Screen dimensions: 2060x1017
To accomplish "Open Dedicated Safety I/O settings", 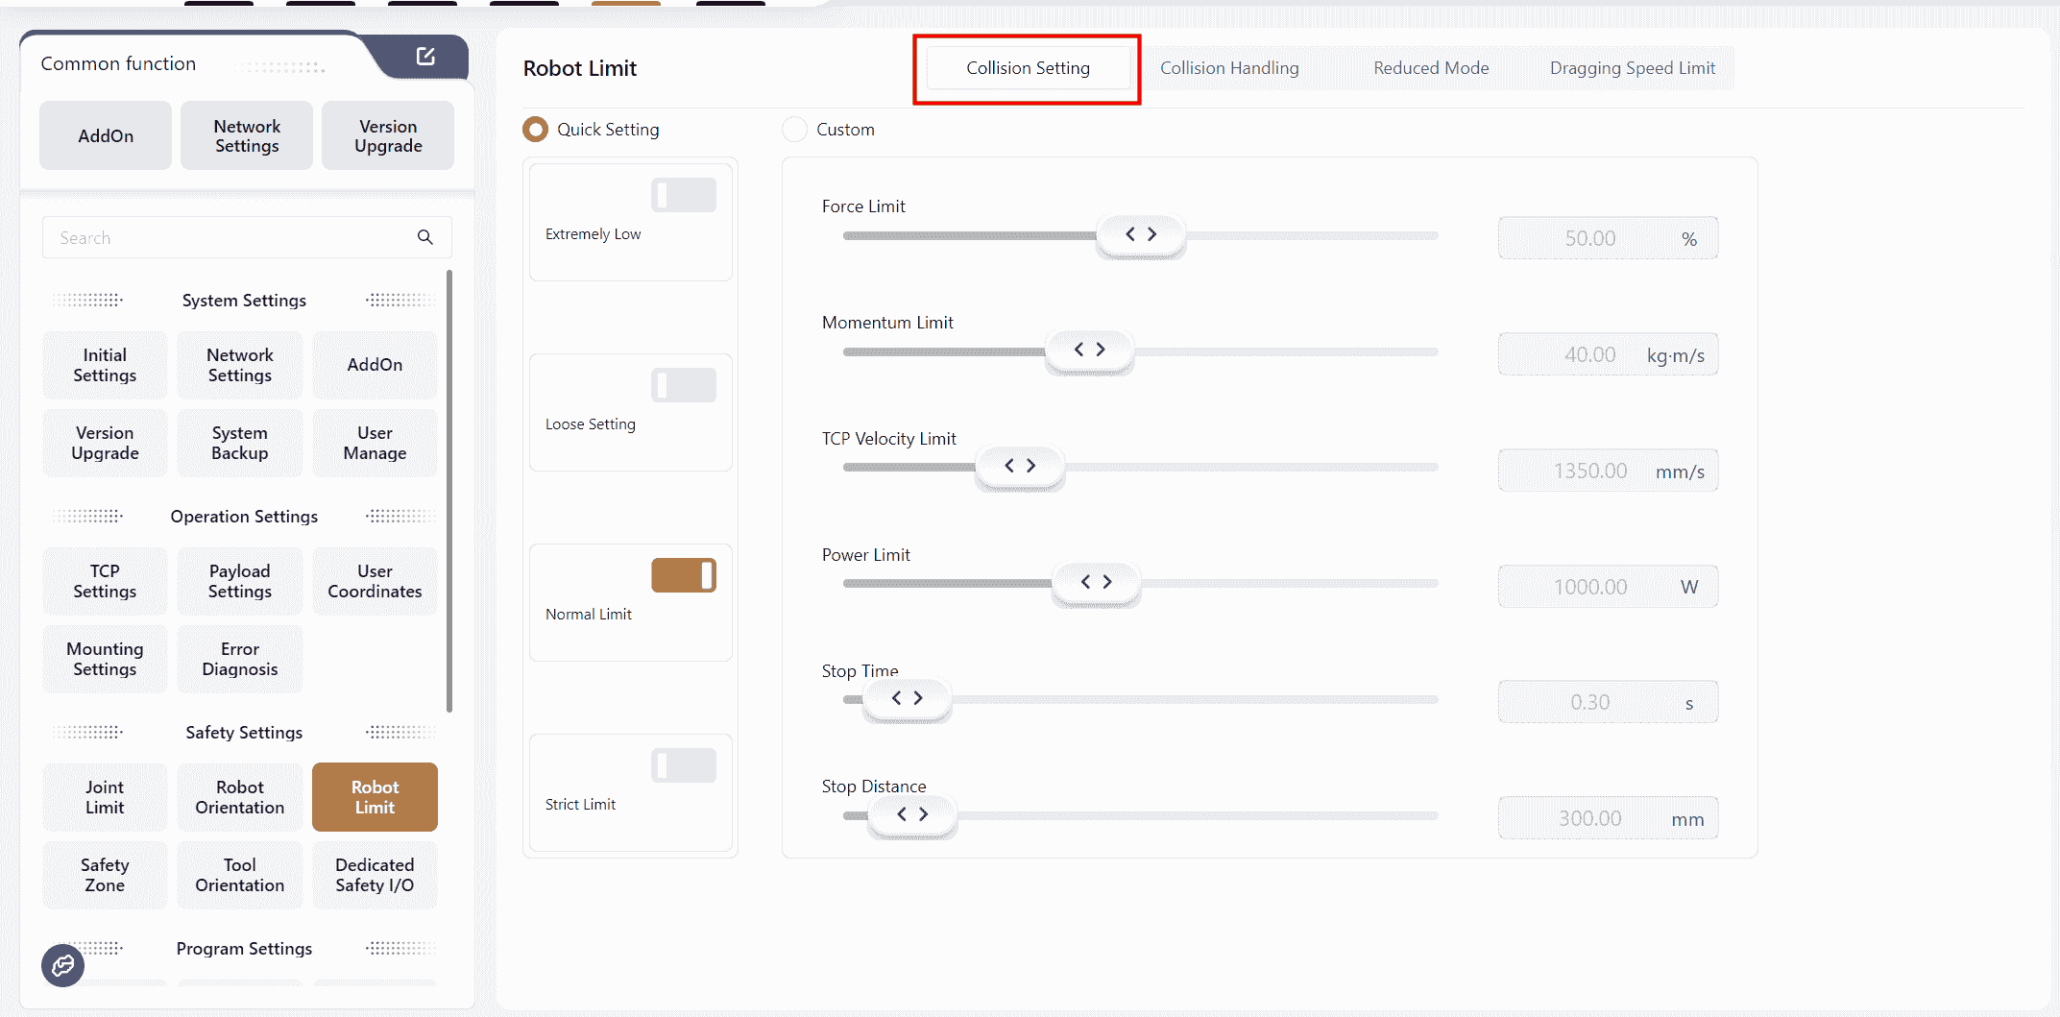I will pos(375,875).
